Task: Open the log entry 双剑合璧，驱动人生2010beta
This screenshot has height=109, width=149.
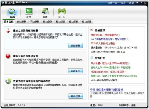Action: click(110, 63)
